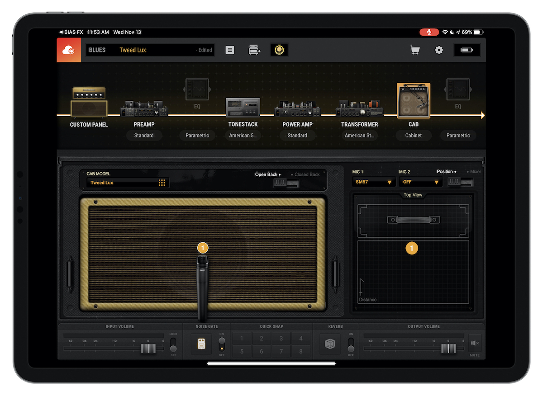The image size is (543, 396).
Task: Open the Transformer American St... selector
Action: click(360, 136)
